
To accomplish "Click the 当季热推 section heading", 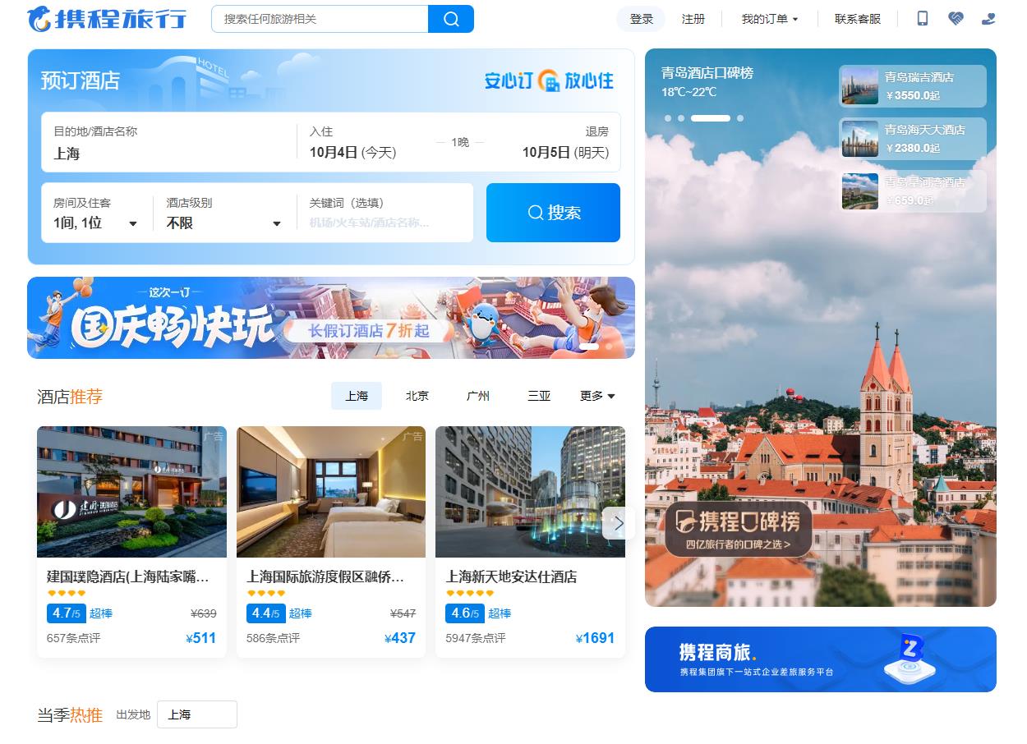I will pos(70,715).
